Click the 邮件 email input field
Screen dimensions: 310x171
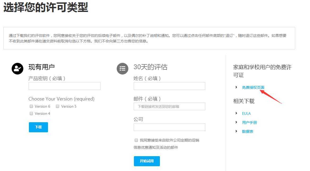[169, 106]
